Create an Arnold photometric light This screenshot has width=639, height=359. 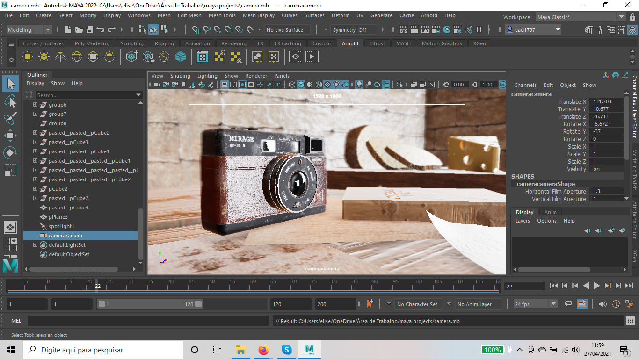coord(60,57)
